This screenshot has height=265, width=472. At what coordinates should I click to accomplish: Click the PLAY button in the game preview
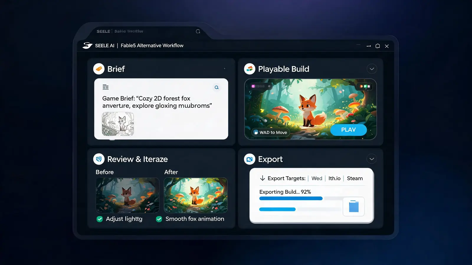(x=348, y=130)
